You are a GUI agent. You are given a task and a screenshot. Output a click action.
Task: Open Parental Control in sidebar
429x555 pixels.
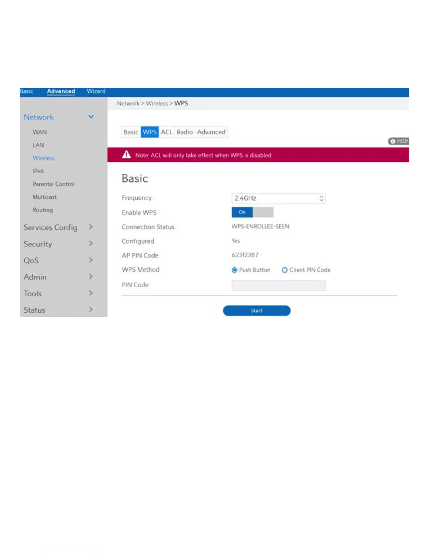[x=54, y=184]
